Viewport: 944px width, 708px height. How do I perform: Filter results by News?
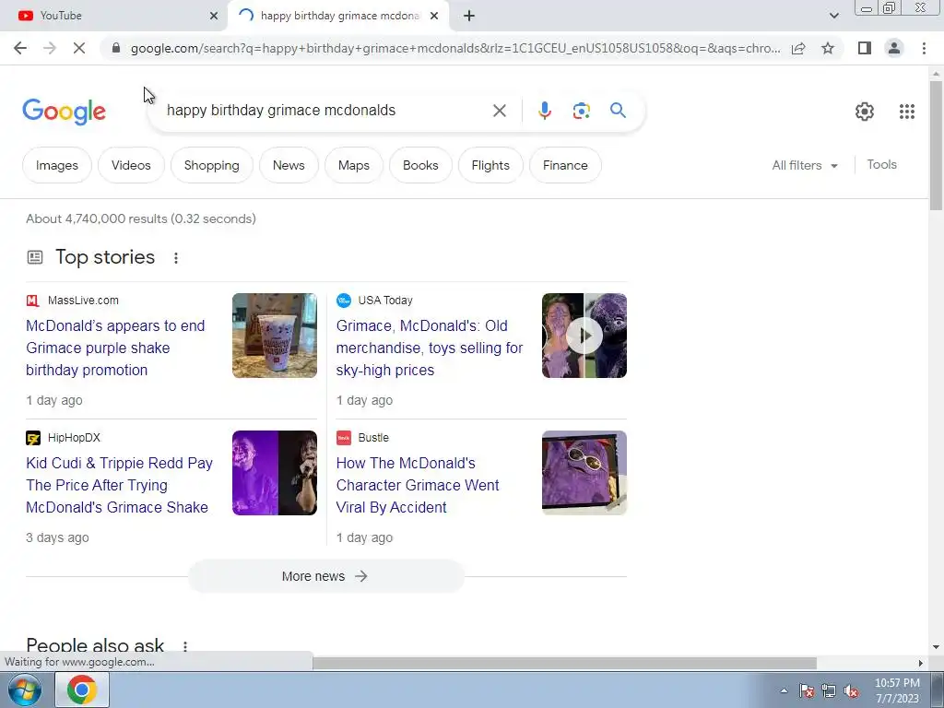pyautogui.click(x=289, y=165)
